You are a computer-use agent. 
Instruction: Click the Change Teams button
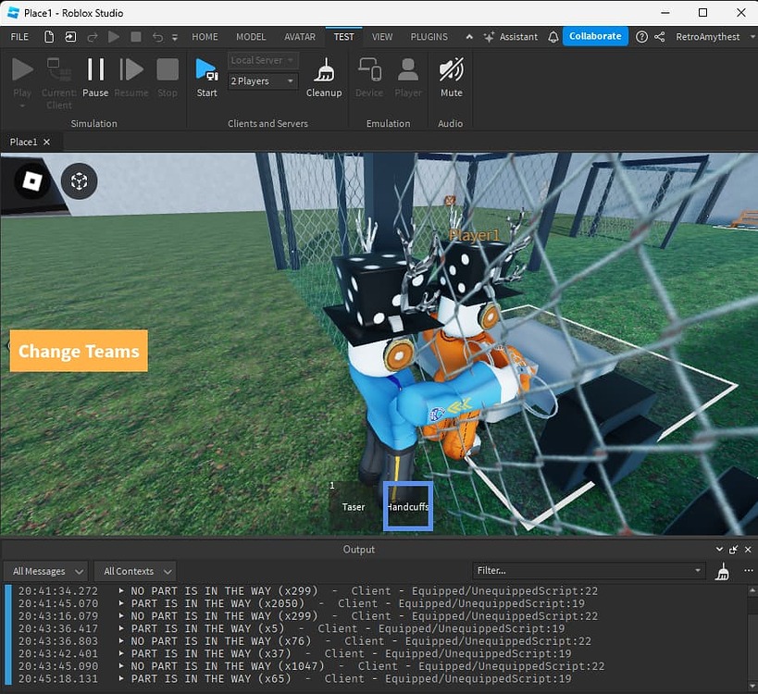(x=79, y=351)
